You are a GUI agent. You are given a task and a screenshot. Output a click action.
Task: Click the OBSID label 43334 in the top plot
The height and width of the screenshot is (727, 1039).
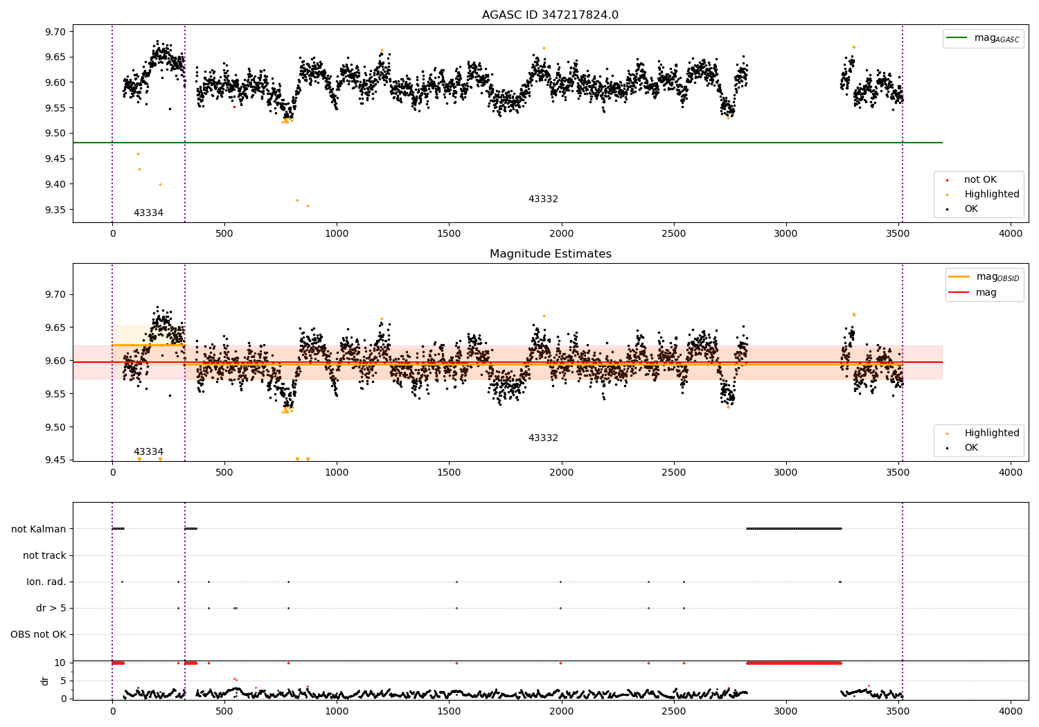(148, 213)
